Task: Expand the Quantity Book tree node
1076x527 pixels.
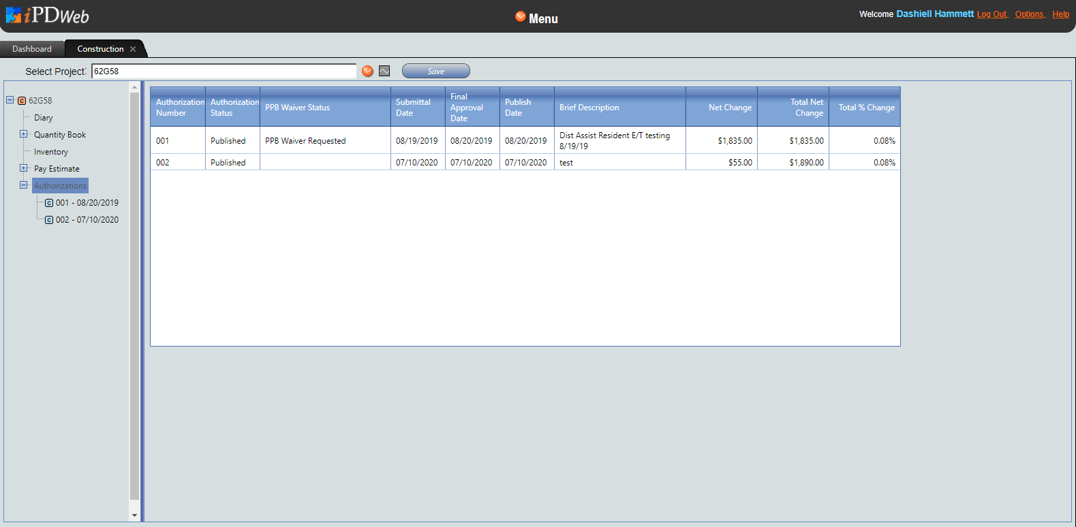Action: (x=24, y=134)
